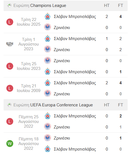Viewport: 129px width, 155px height.
Task: Click the globe icon beside UEFA Europa Conference League
Action: pyautogui.click(x=9, y=105)
